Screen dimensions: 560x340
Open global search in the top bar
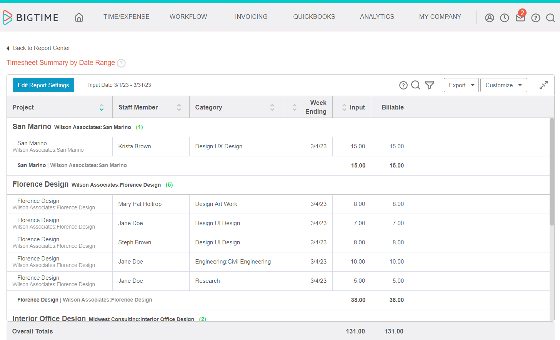(550, 18)
